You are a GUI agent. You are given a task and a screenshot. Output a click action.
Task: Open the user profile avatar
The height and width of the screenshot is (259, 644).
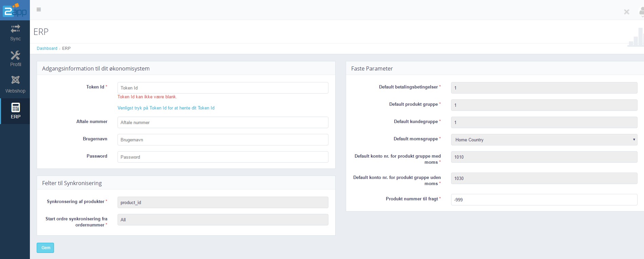point(641,12)
